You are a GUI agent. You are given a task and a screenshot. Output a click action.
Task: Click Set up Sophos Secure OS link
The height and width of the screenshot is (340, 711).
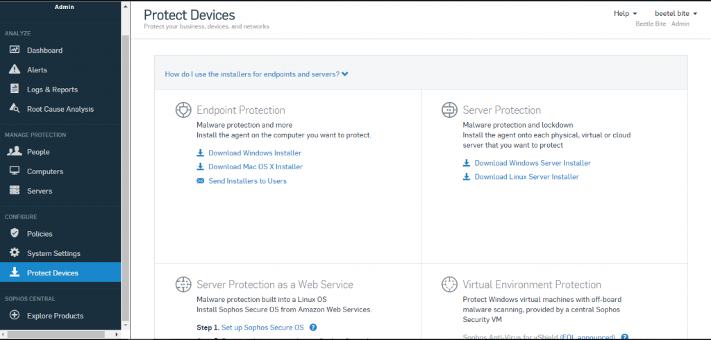click(262, 328)
